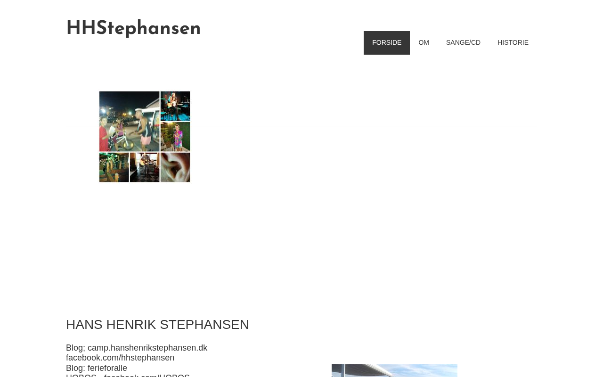Click the HANS HENRIK STEPHANSEN heading
The width and height of the screenshot is (603, 377).
(157, 325)
